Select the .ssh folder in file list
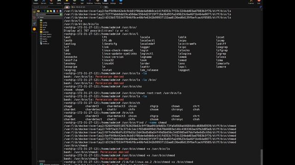The image size is (295, 165). pos(43,29)
